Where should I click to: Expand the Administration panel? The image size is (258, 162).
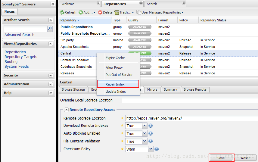(x=51, y=84)
